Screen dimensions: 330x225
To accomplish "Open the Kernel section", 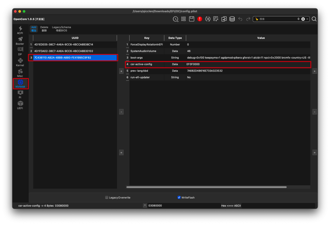I will point(20,62).
